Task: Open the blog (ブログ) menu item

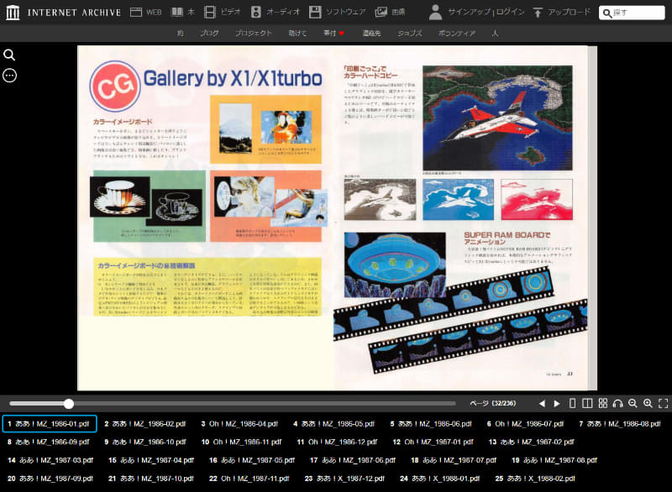Action: click(209, 33)
